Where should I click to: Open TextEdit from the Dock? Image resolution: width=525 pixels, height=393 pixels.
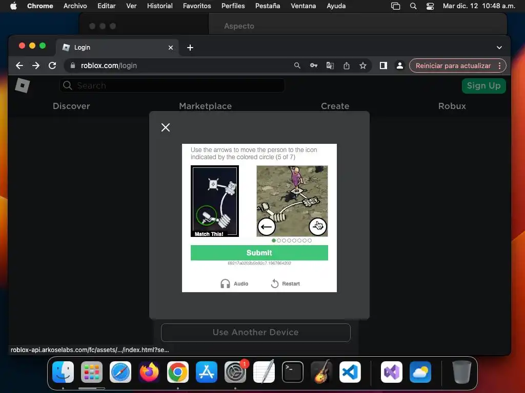pos(264,372)
